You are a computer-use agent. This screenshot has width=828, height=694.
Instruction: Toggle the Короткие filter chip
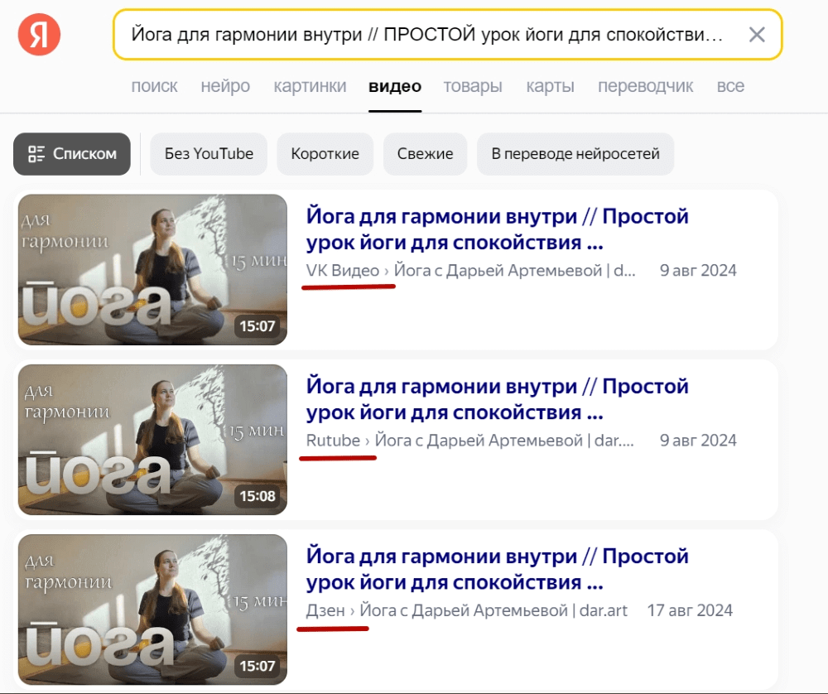click(325, 154)
